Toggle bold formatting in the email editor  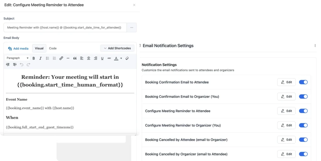(34, 58)
